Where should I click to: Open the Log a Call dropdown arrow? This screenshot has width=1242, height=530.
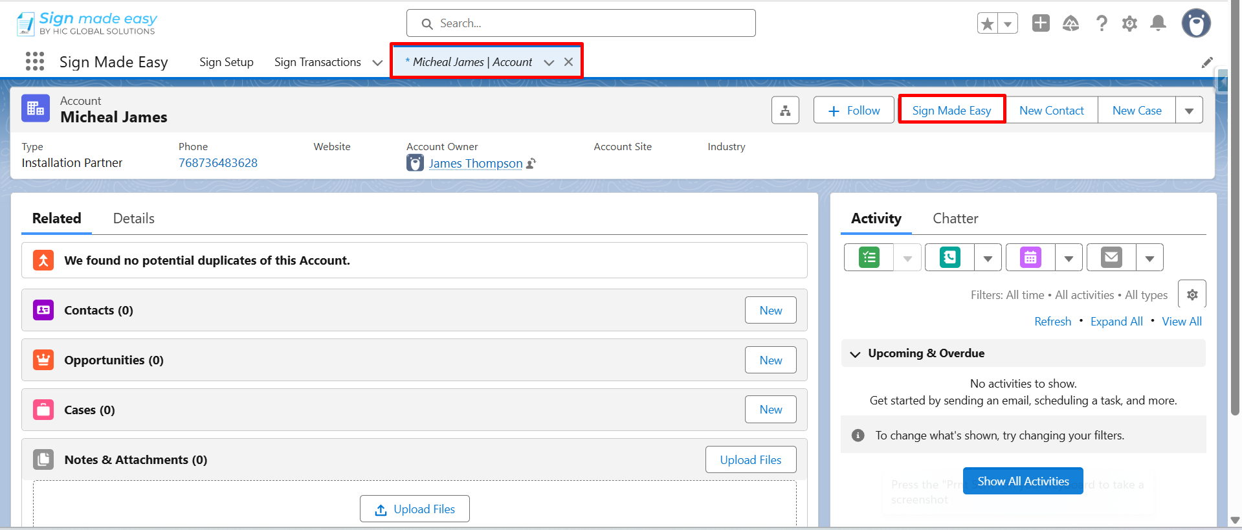tap(988, 258)
